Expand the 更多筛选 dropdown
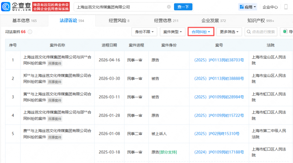Screen dimensions: 293x163 pyautogui.click(x=229, y=32)
